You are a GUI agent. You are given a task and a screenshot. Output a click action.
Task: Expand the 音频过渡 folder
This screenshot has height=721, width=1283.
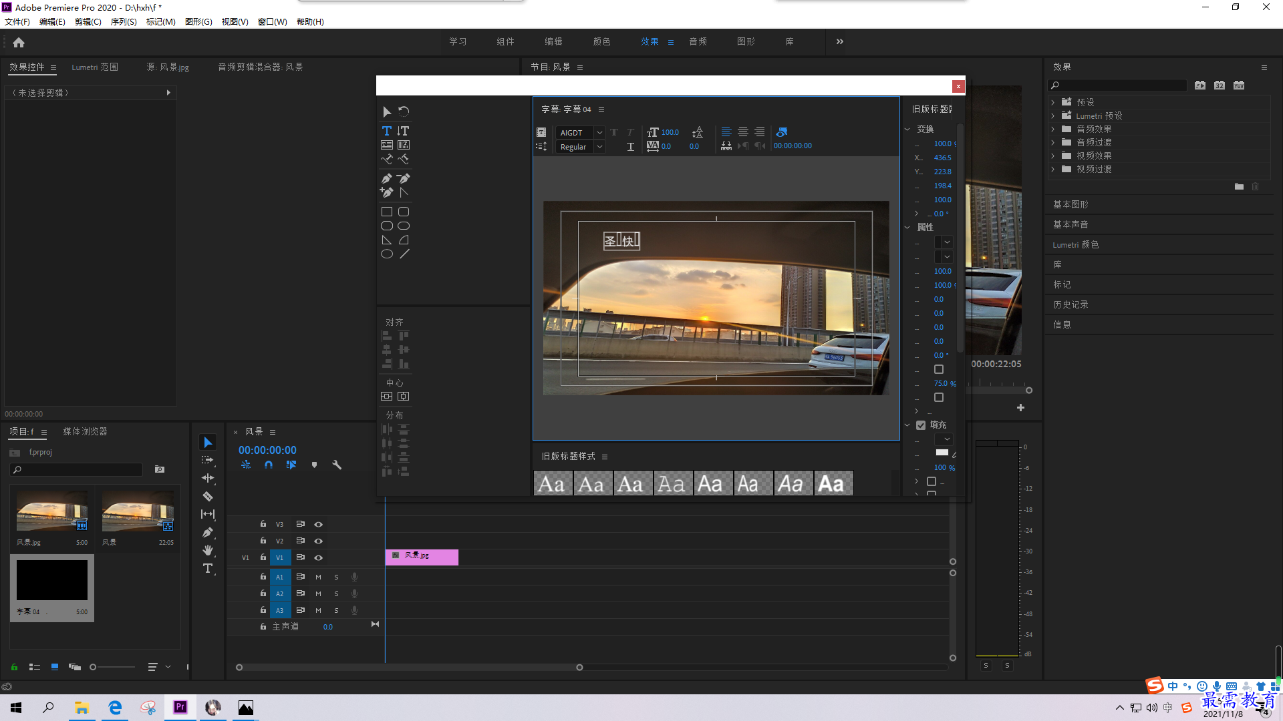pyautogui.click(x=1053, y=142)
